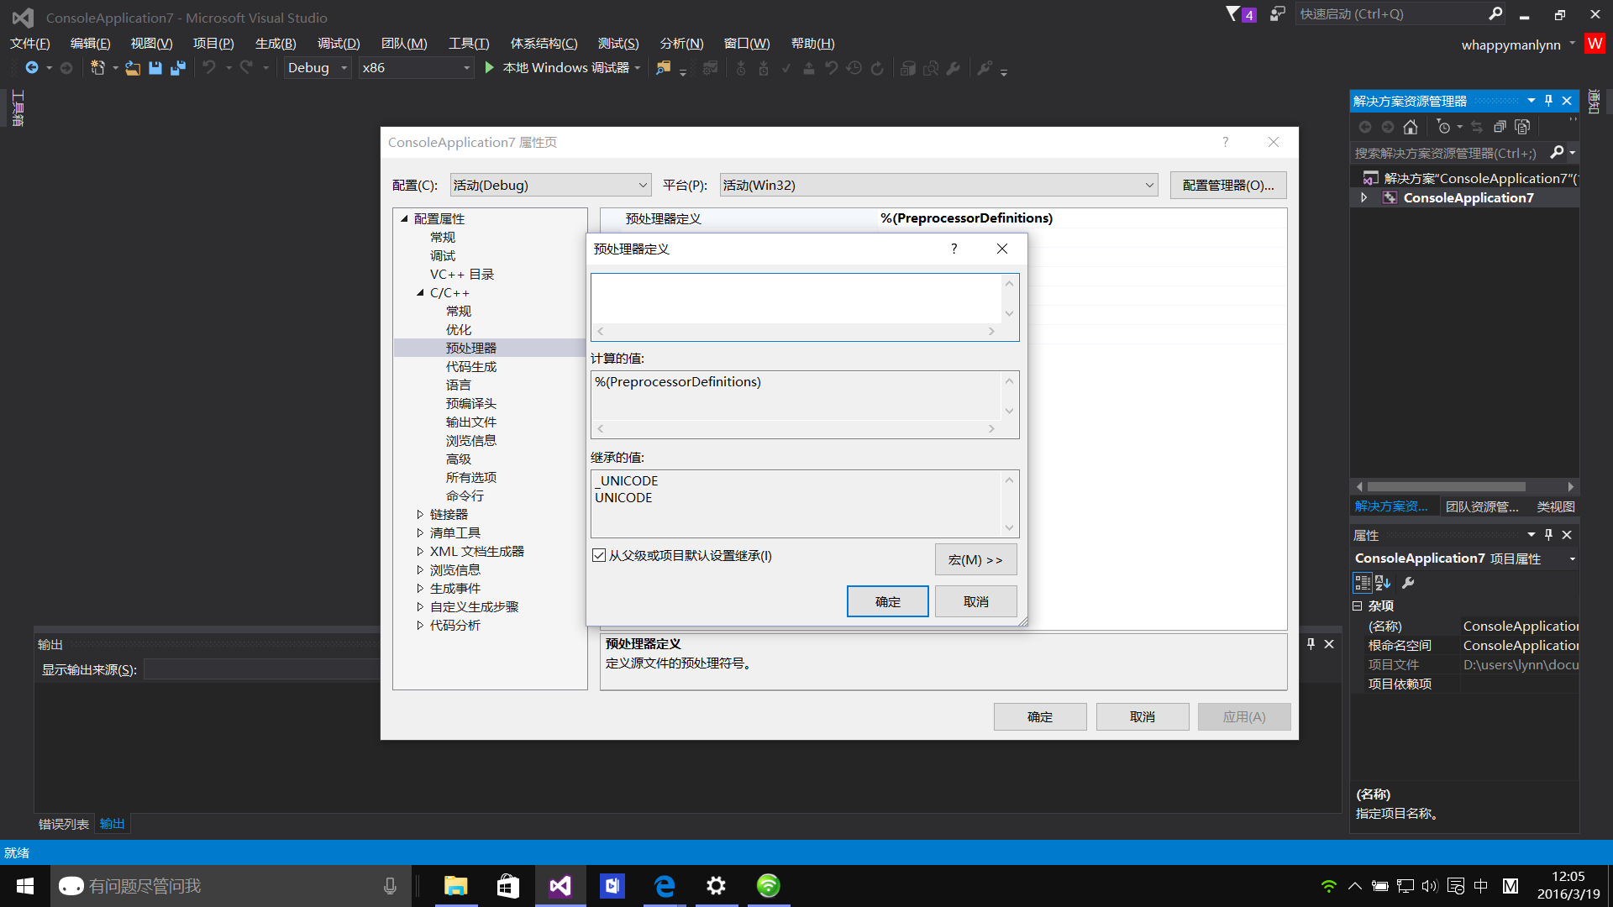The width and height of the screenshot is (1613, 907).
Task: Click Quick Launch search magnifier icon
Action: point(1495,13)
